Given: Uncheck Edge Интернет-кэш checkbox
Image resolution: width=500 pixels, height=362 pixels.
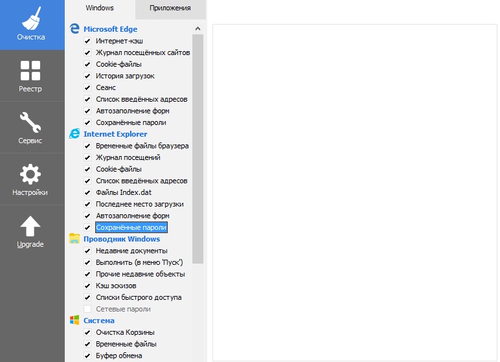Looking at the screenshot, I should [87, 41].
